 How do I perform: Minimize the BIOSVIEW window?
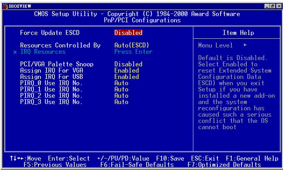[x=267, y=6]
